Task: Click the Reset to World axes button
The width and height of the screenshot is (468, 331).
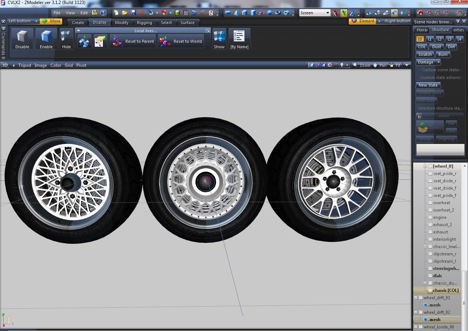Action: point(181,41)
